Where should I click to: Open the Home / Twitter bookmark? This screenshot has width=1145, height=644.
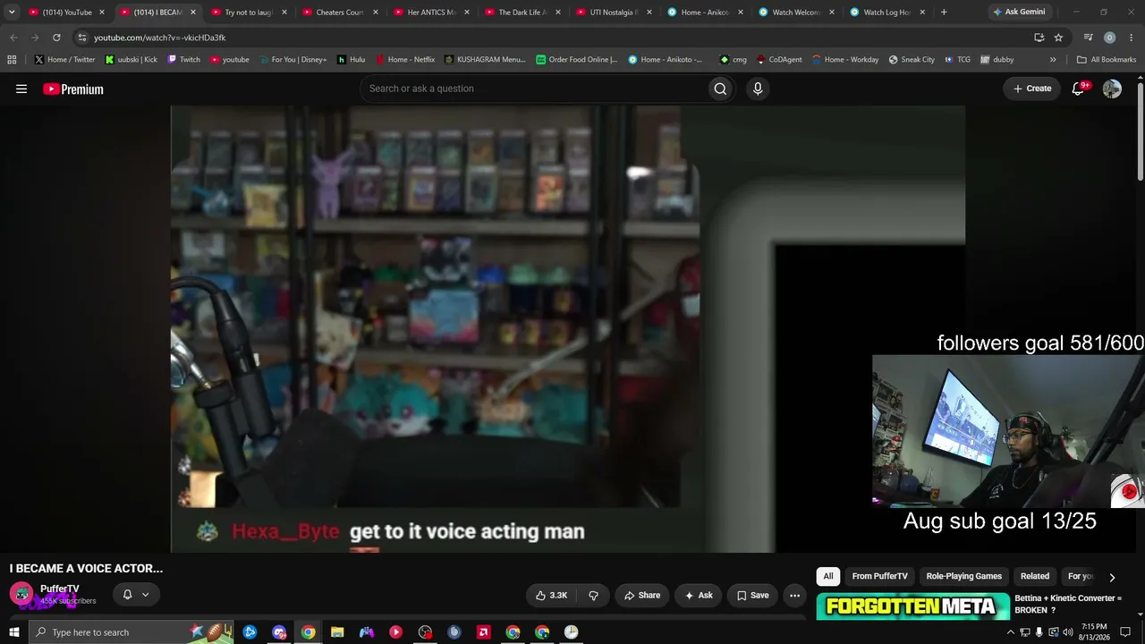65,60
